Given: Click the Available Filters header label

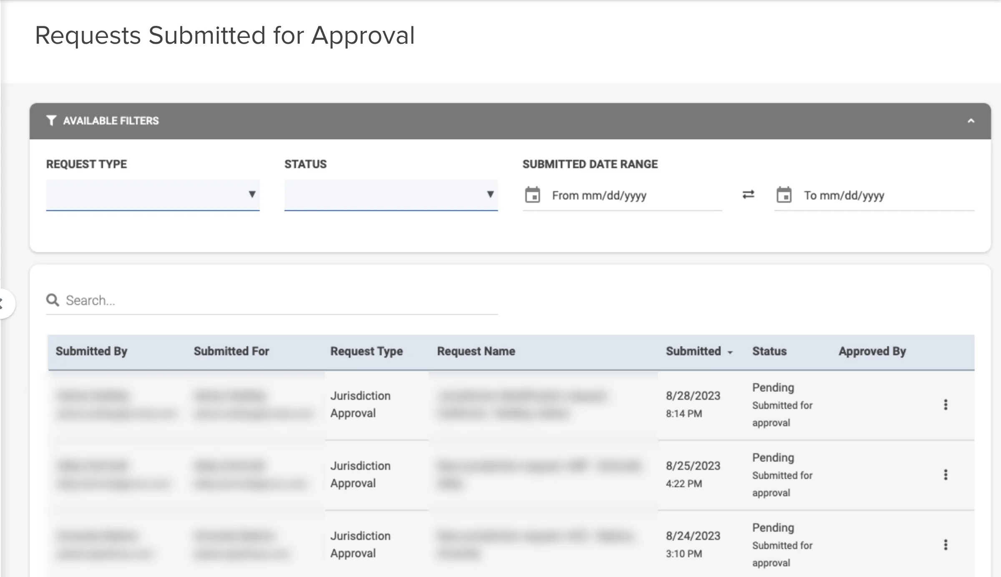Looking at the screenshot, I should tap(111, 120).
